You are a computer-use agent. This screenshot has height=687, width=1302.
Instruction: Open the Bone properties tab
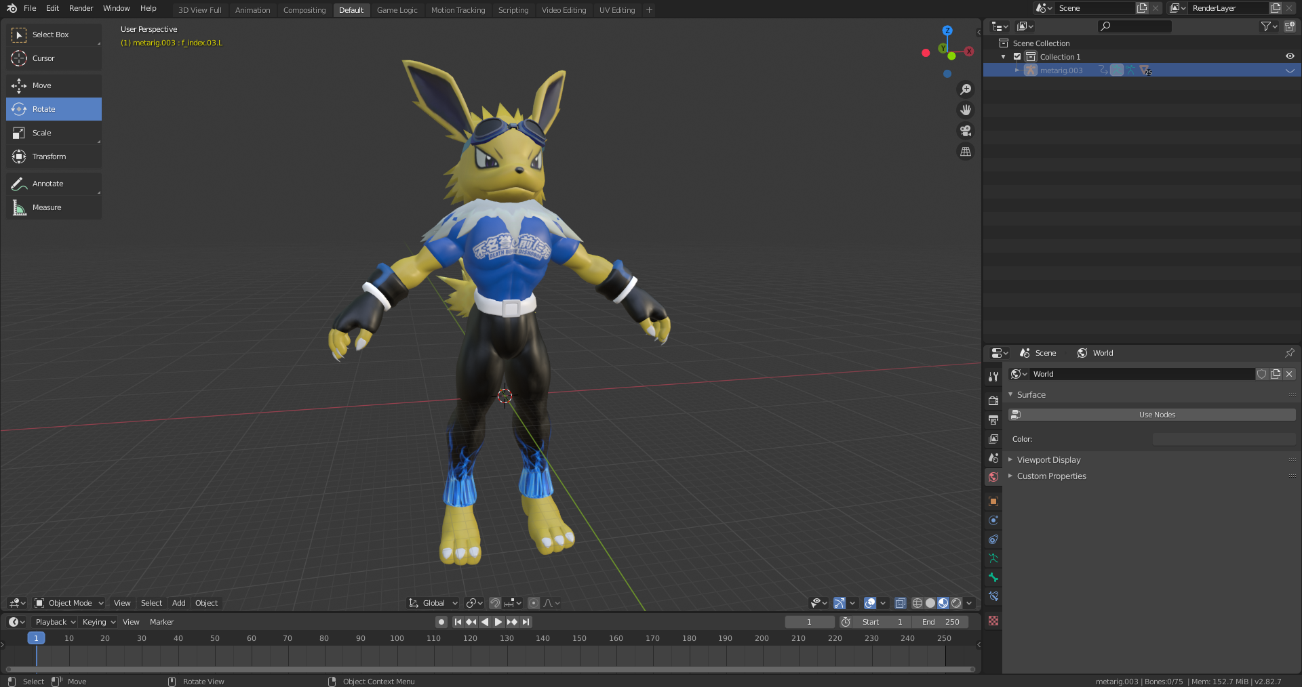(x=993, y=577)
